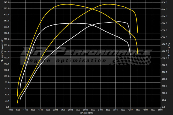Screen dimensions: 173x115
Task: Click the yellow torque curve peak near 2500 rpm
Action: tap(67, 4)
